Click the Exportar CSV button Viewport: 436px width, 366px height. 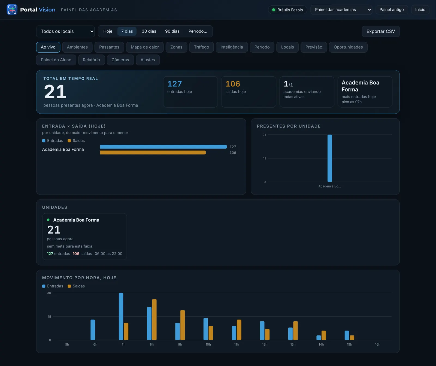point(381,31)
